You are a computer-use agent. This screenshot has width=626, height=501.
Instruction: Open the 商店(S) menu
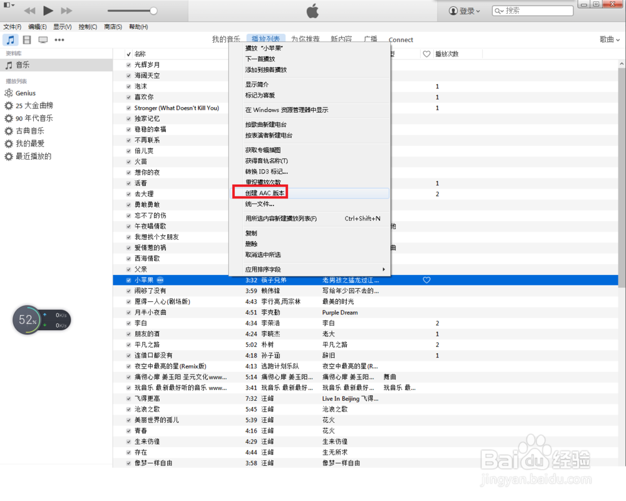(113, 27)
